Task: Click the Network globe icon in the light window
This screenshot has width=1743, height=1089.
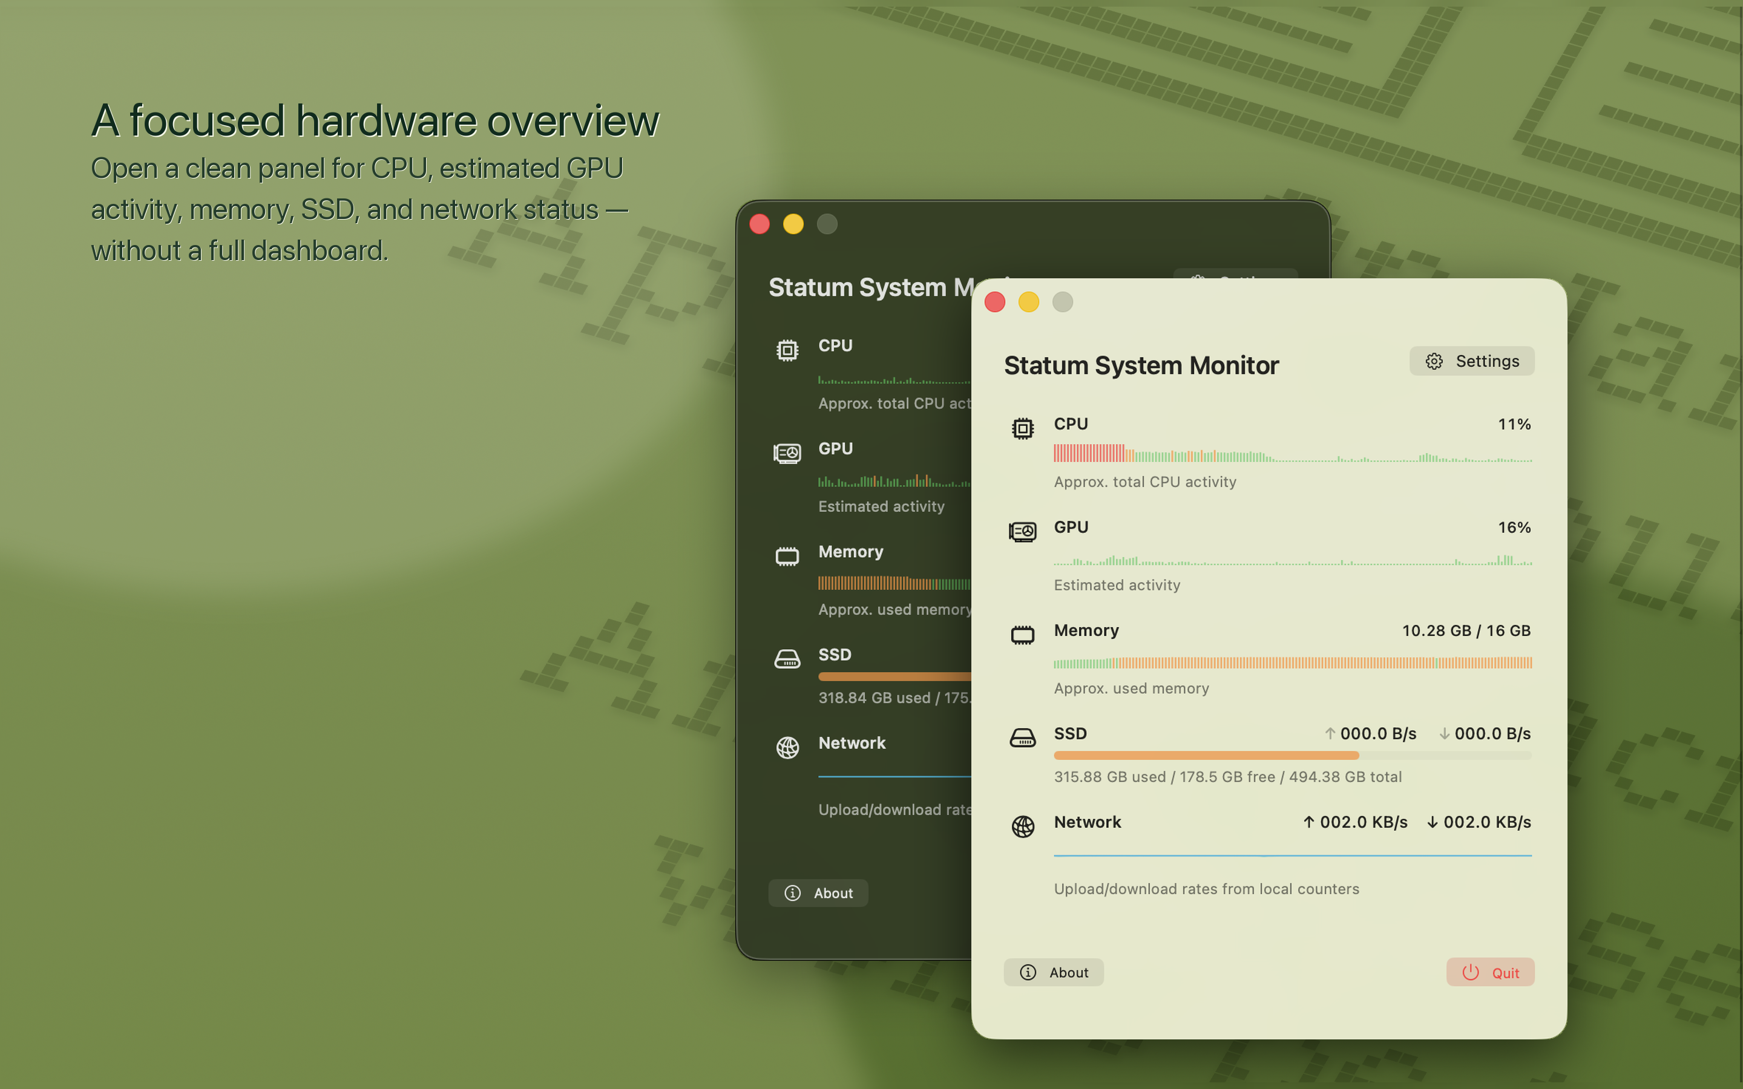Action: (x=1023, y=826)
